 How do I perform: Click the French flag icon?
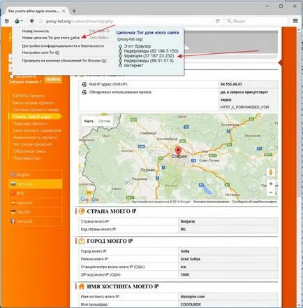pos(13,221)
